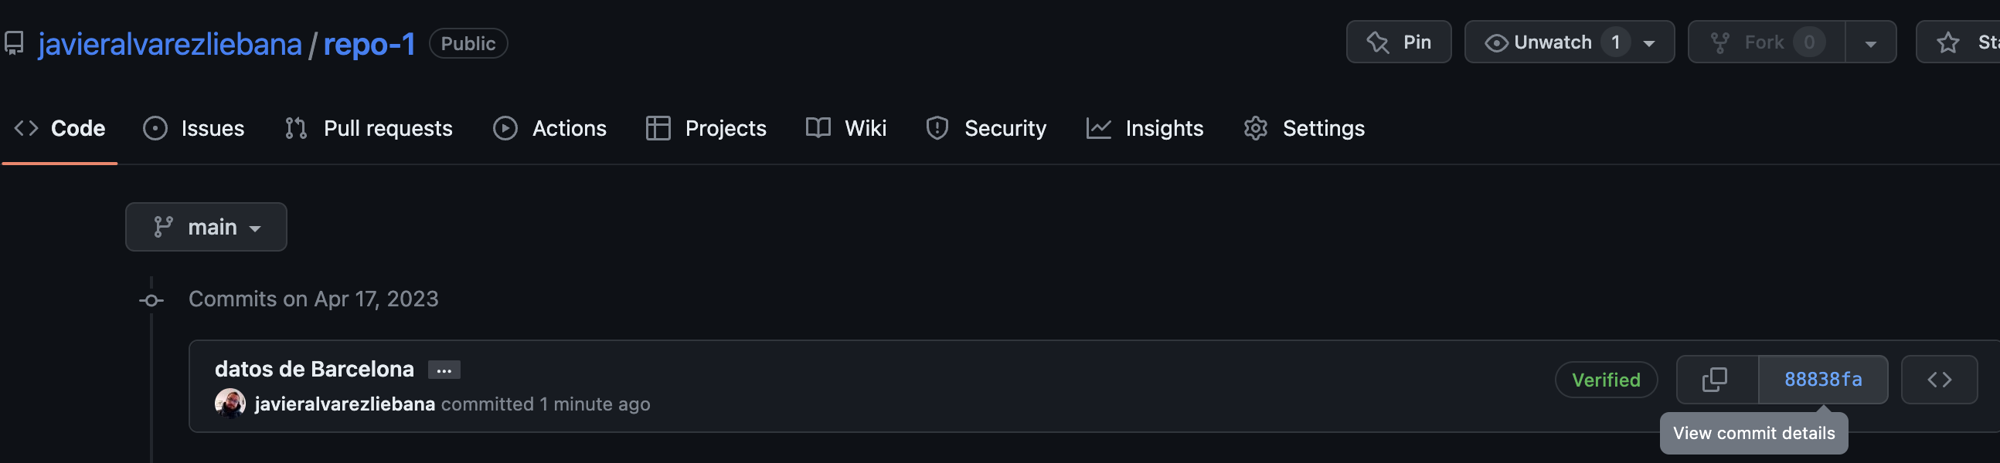Open the Wiki tab
Viewport: 2000px width, 463px height.
[x=846, y=128]
